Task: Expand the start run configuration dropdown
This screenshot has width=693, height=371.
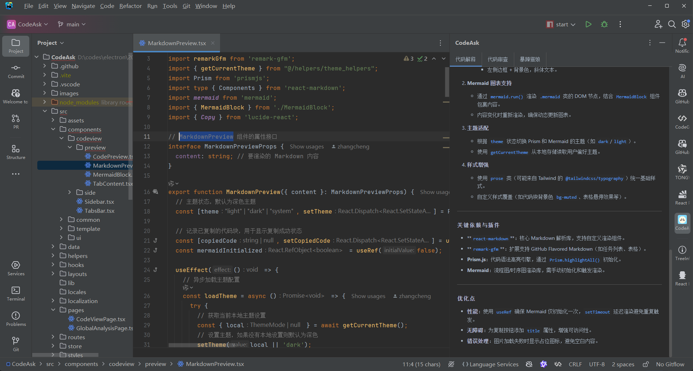Action: 573,24
